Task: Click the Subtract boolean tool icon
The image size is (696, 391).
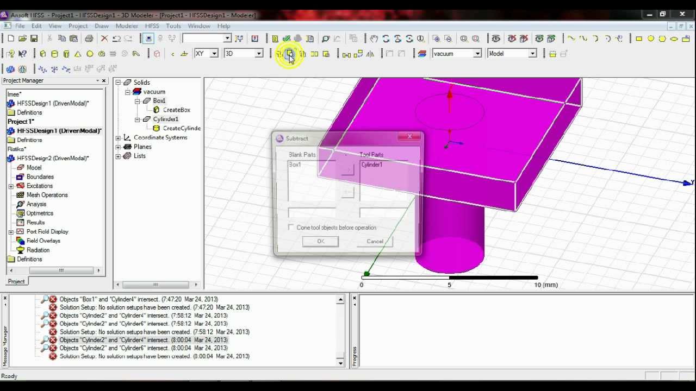Action: point(290,54)
